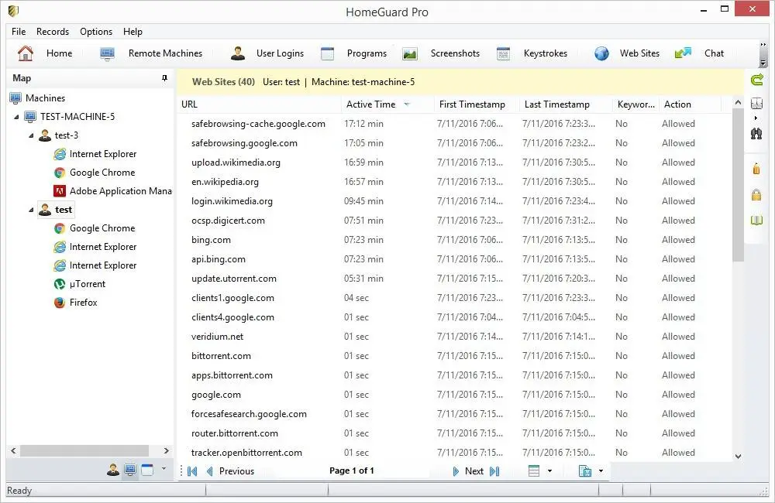Jump to first page of records

(x=192, y=471)
